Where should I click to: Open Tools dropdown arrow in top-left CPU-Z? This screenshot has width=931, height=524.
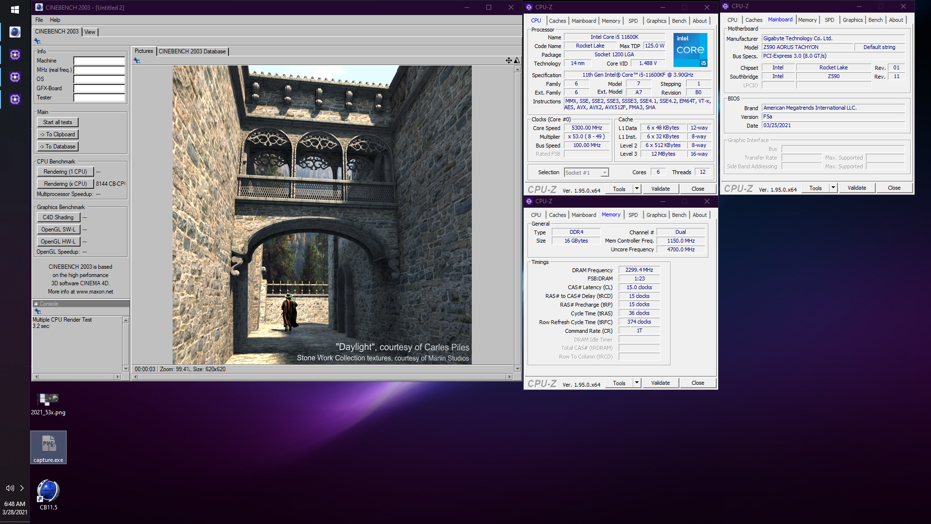(x=637, y=189)
